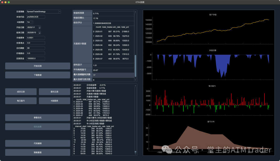Click the 参数优化 parameter optimization button

pos(38,118)
